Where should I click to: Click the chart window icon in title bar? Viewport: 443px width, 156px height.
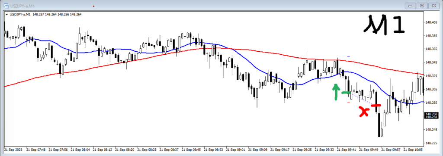pyautogui.click(x=6, y=6)
